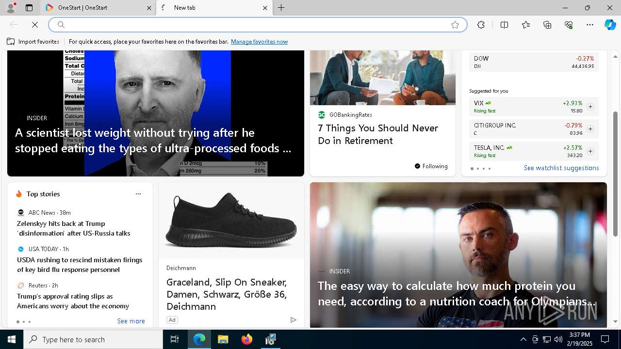Open the tab actions menu icon
Viewport: 621px width, 349px height.
tap(29, 8)
